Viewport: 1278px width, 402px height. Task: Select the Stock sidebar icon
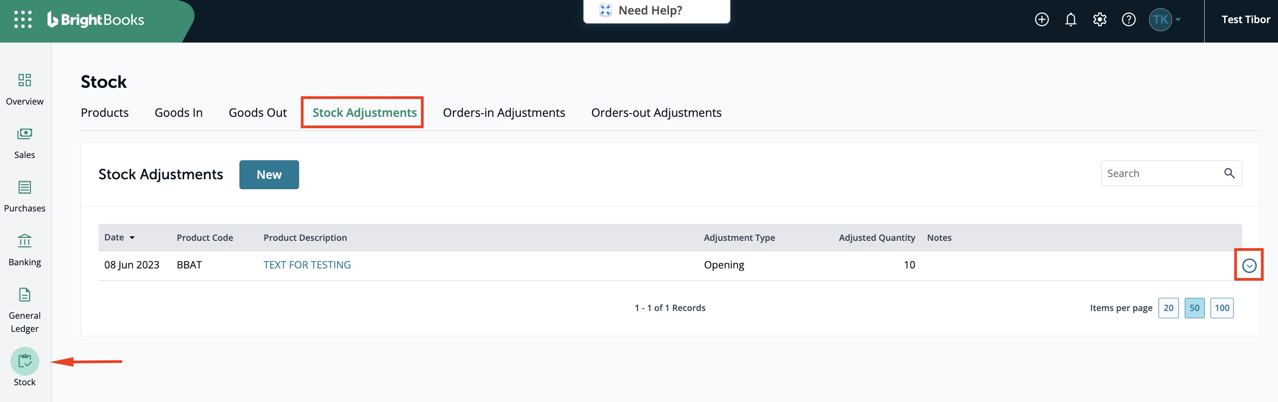pyautogui.click(x=25, y=361)
